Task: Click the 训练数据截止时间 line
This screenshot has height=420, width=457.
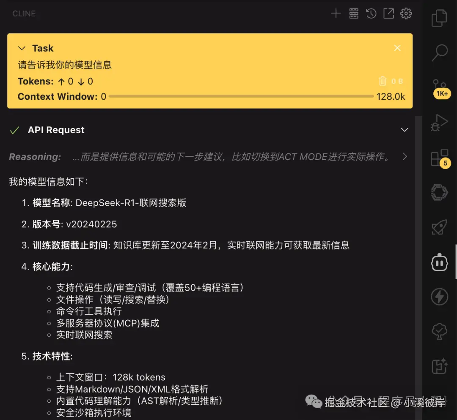Action: pos(191,245)
